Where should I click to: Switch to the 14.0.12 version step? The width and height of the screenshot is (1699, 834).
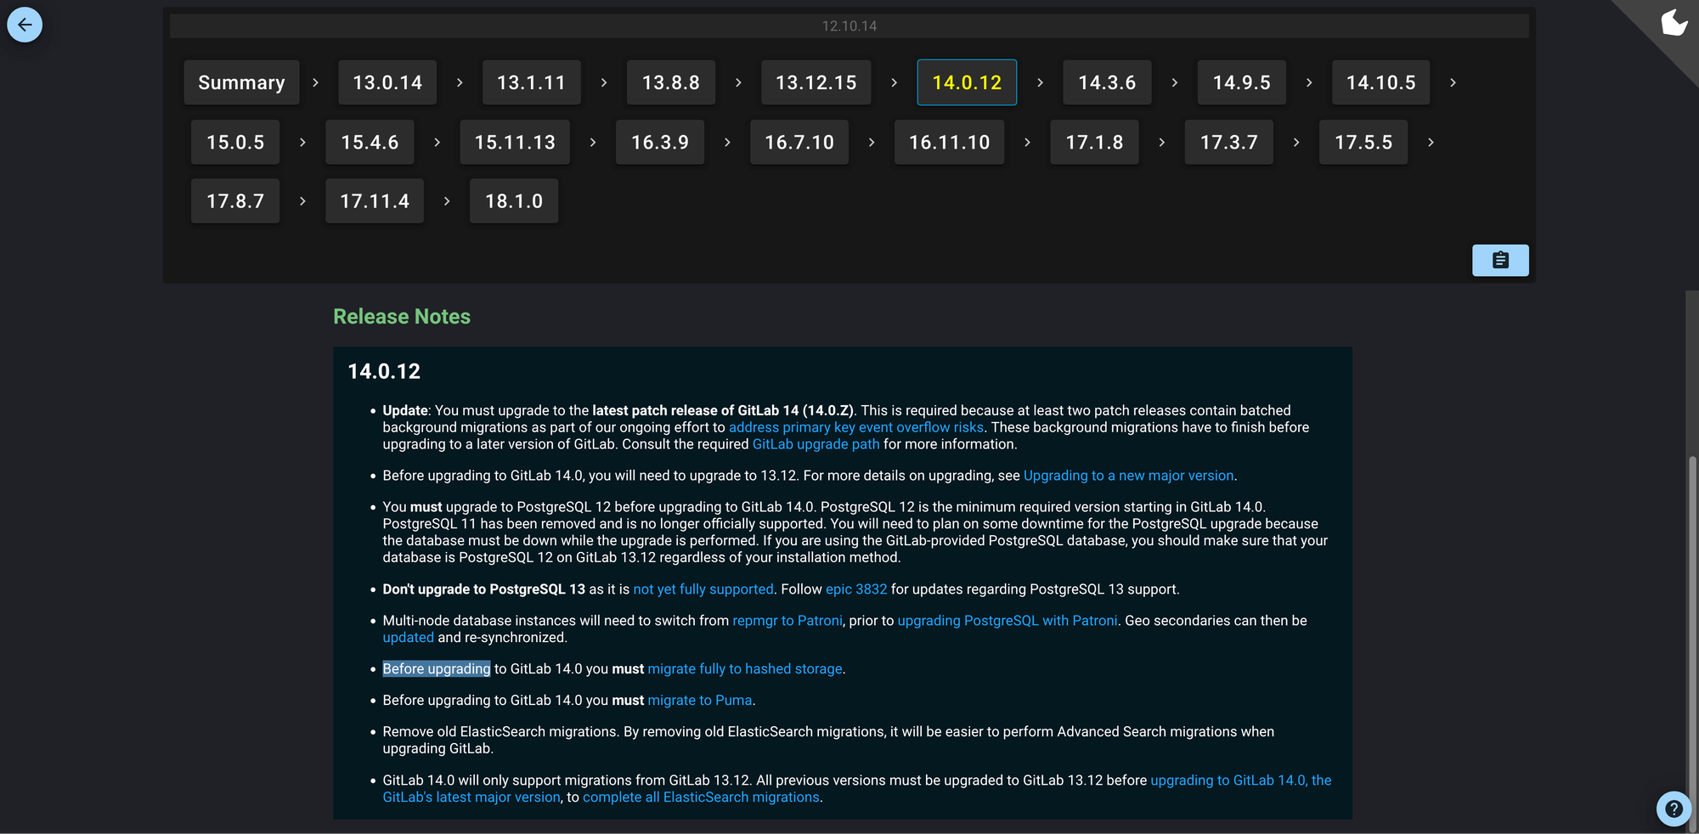pyautogui.click(x=967, y=82)
